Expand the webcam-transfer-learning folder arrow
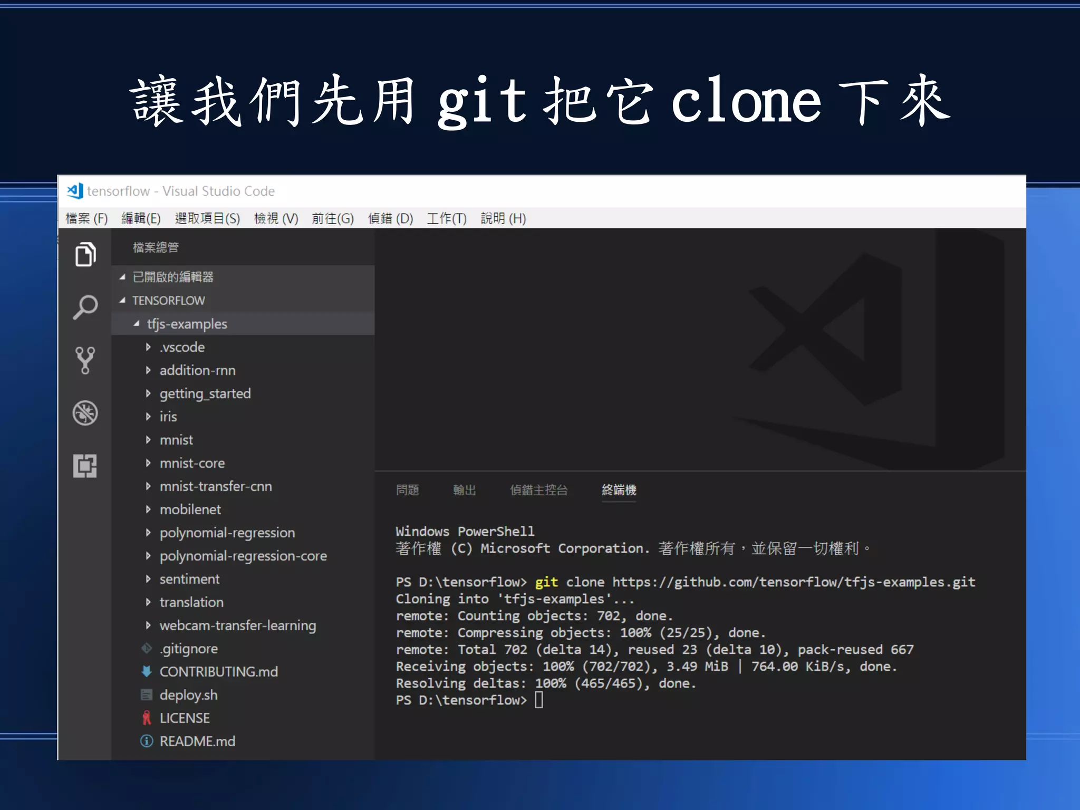Viewport: 1080px width, 810px height. [x=148, y=625]
